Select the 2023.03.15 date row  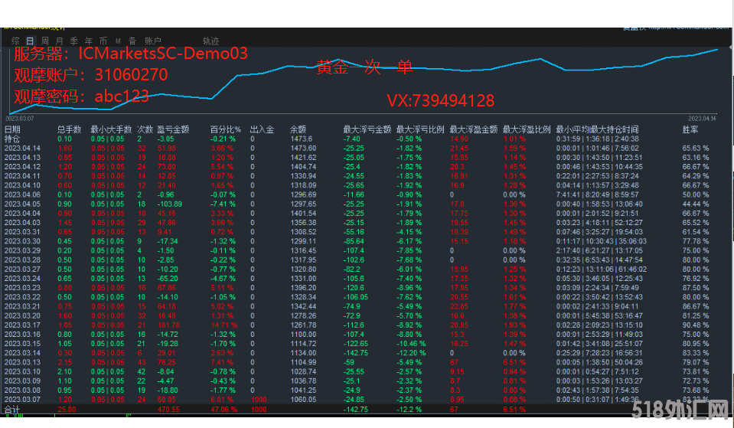(22, 344)
